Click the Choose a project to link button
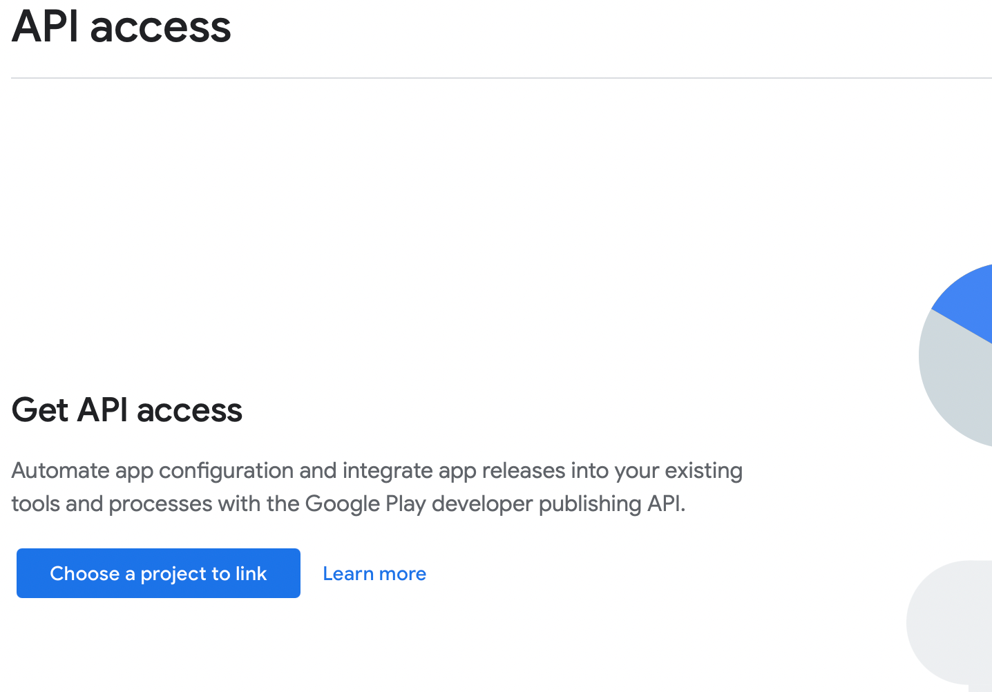The height and width of the screenshot is (692, 992). pyautogui.click(x=158, y=573)
